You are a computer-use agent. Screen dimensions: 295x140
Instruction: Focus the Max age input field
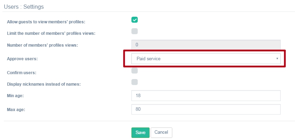pos(206,109)
